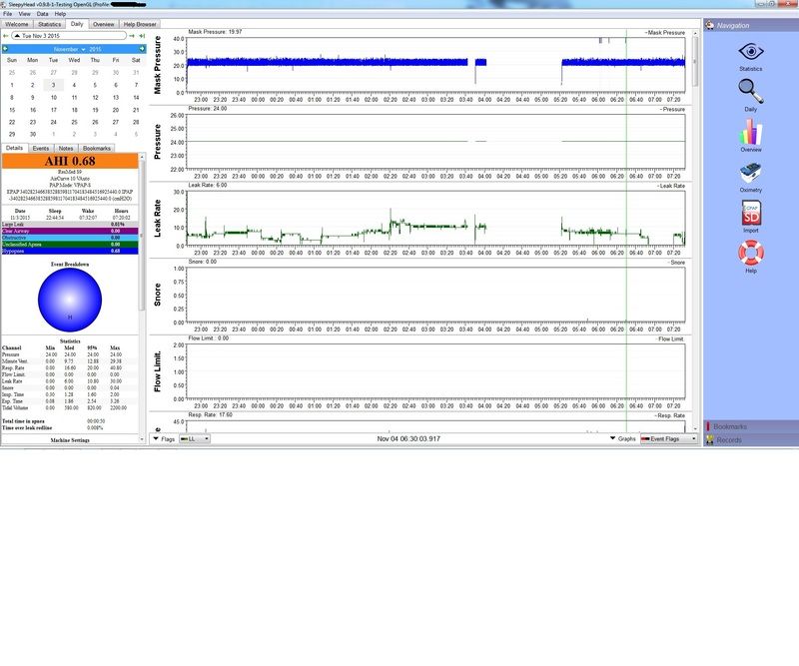
Task: Click the blue Event Breakdown pie chart
Action: [x=70, y=300]
